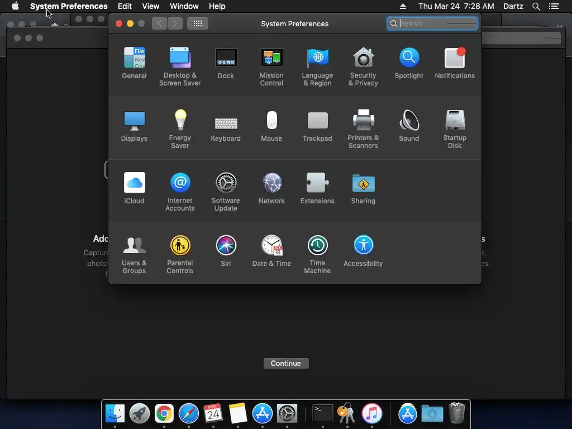Open System Preferences gear in Dock
Screen dimensions: 572x429
pyautogui.click(x=287, y=414)
